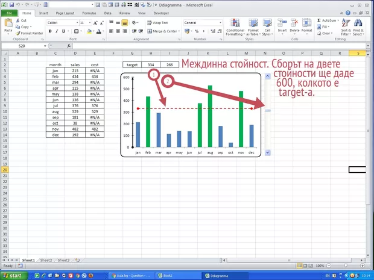Expand the General number format dropdown
The width and height of the screenshot is (374, 280).
point(220,23)
